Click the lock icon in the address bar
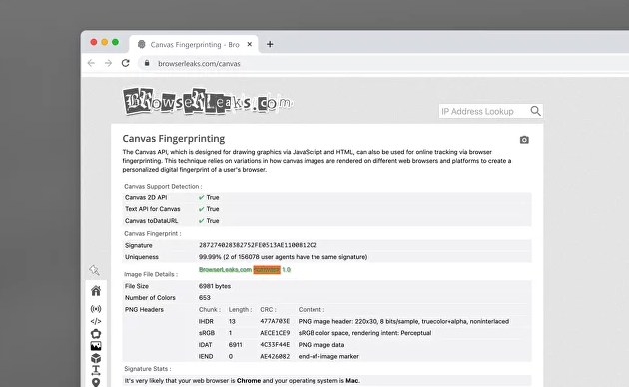Screen dimensions: 629x387 (147, 63)
